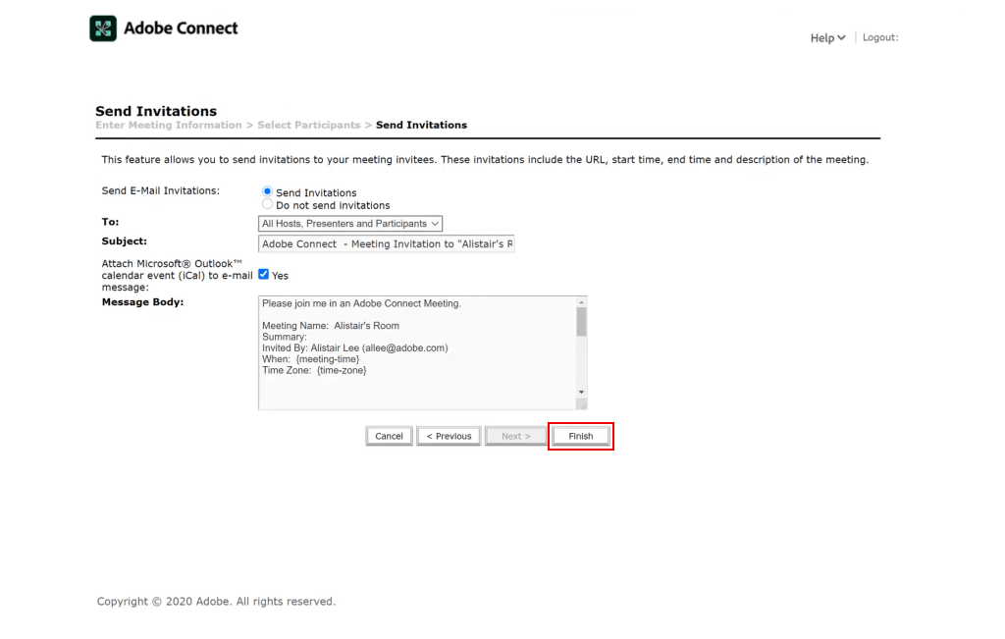1005x639 pixels.
Task: Click the 'Invited By: Alistair Lee' line
Action: 355,348
